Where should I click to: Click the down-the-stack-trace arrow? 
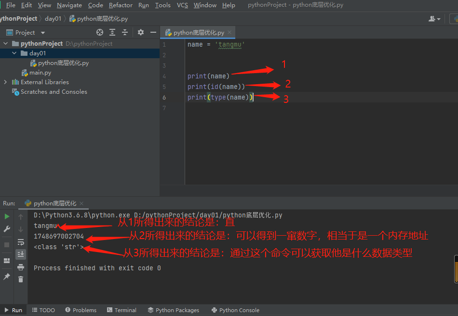pos(21,229)
